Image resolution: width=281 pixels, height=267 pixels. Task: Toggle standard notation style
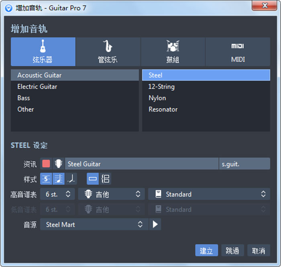click(x=59, y=179)
